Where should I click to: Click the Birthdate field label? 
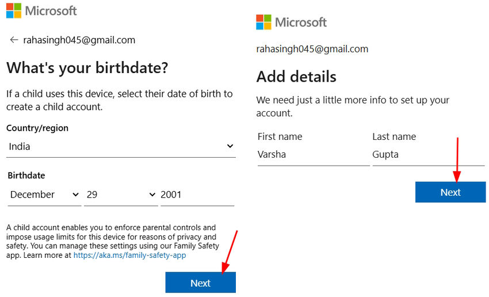[26, 176]
